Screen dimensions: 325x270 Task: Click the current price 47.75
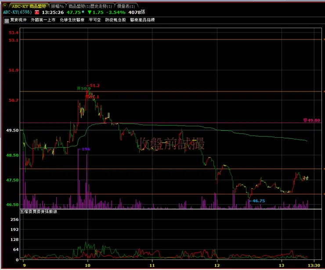click(x=74, y=12)
